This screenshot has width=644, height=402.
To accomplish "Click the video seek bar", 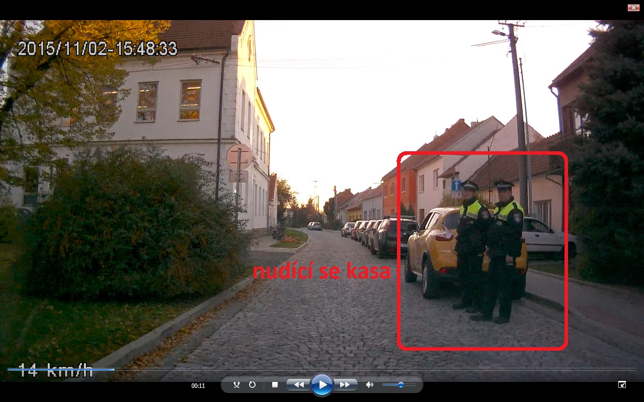I will [322, 369].
